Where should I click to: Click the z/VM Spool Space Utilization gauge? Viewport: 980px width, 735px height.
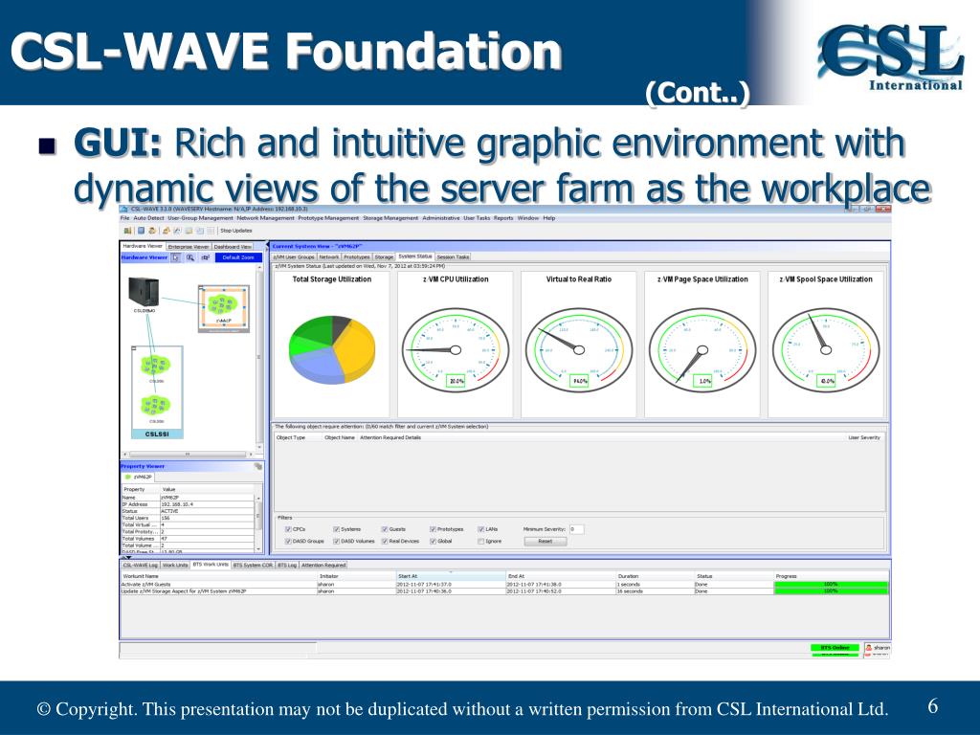click(x=826, y=350)
